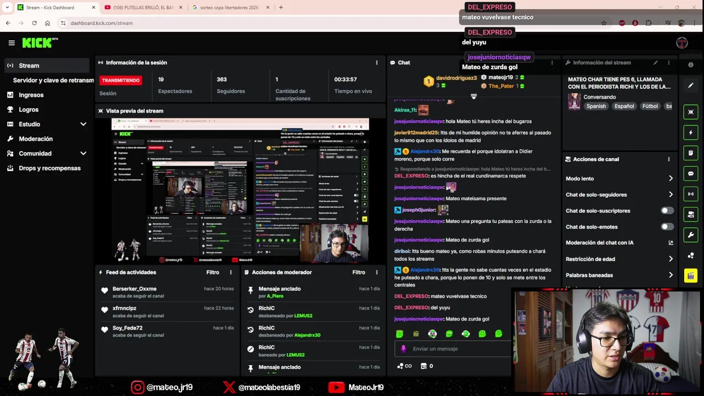Click the pencil icon in right rail
The height and width of the screenshot is (396, 704).
(x=691, y=85)
